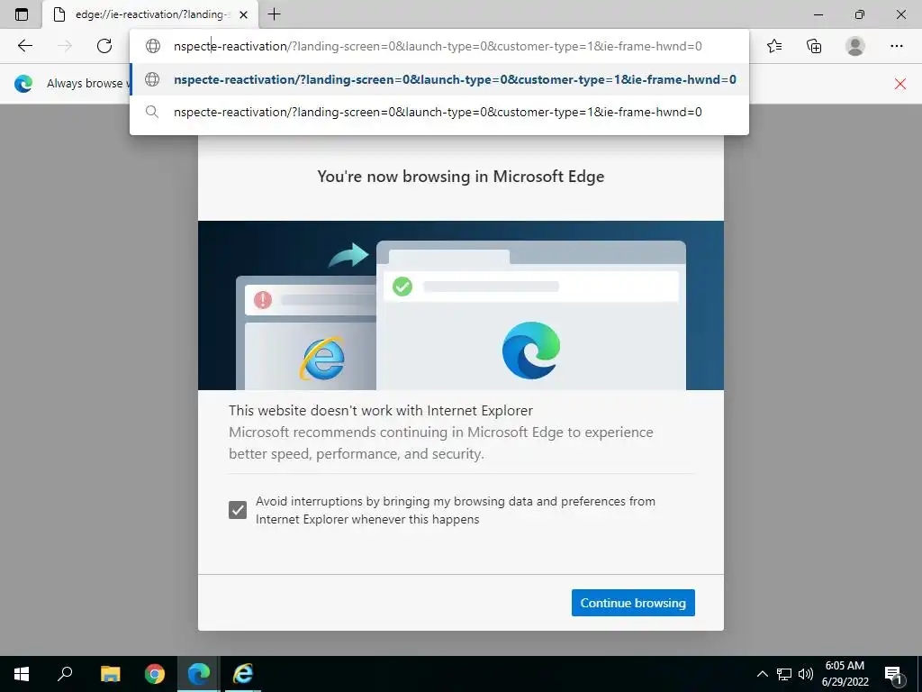
Task: Open taskbar Search magnifier
Action: coord(65,674)
